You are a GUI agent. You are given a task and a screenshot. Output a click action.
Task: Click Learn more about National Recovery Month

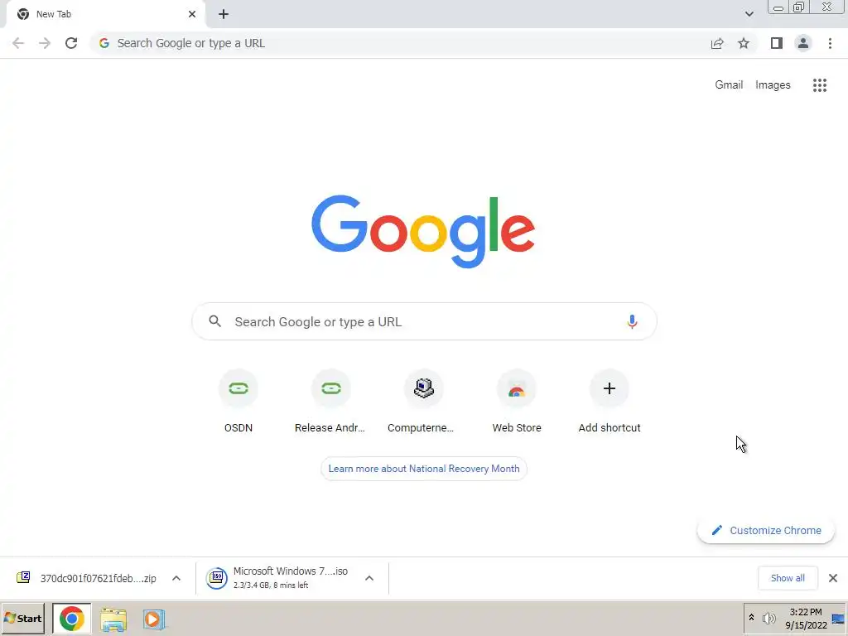point(423,469)
